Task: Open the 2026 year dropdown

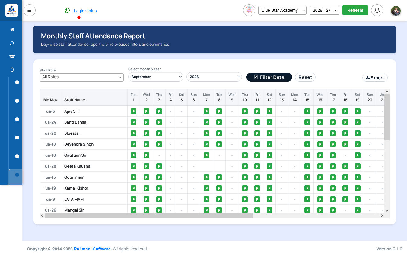Action: [214, 77]
